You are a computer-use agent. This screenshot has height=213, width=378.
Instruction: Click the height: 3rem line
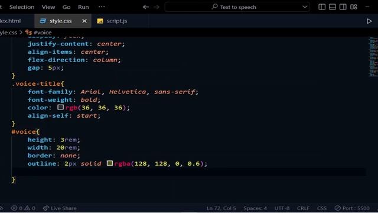54,140
